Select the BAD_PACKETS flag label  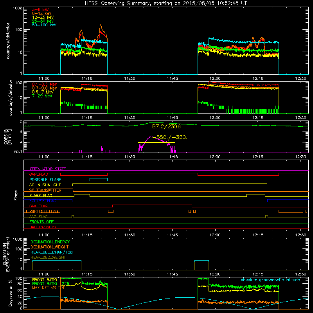tap(43, 227)
